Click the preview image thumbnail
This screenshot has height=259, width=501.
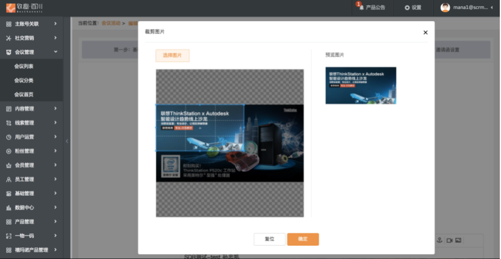[x=361, y=86]
